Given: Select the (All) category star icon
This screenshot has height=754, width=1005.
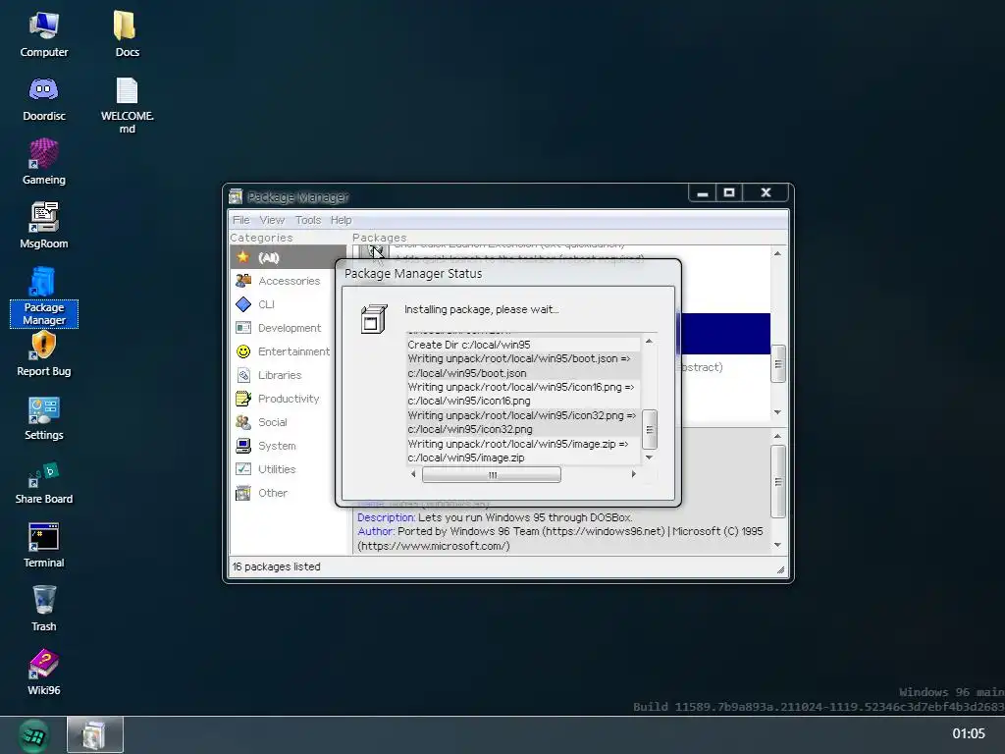Looking at the screenshot, I should tap(243, 257).
